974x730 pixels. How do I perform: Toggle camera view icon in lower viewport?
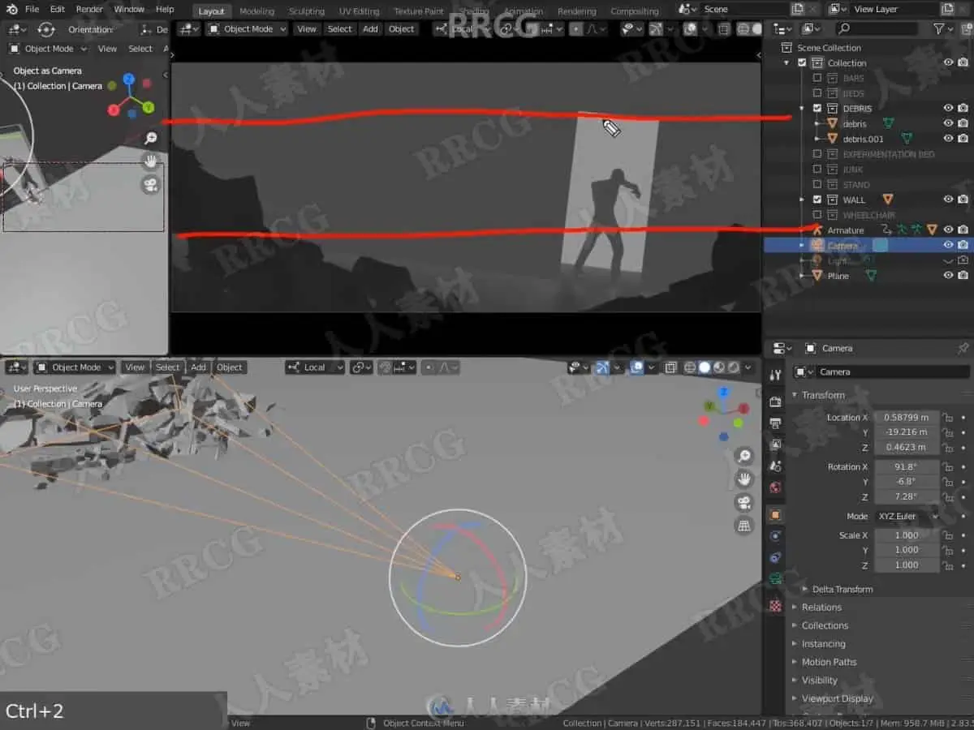coord(743,503)
